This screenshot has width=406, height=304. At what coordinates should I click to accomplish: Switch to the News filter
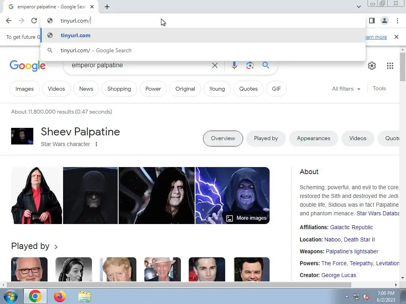(x=86, y=89)
